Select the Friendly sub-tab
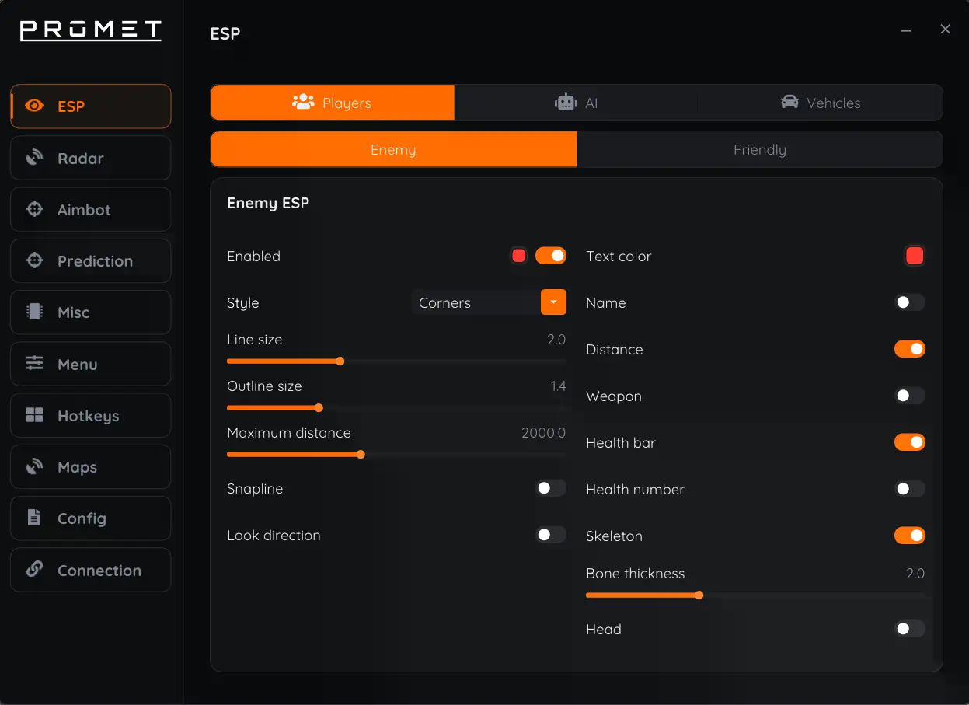 pyautogui.click(x=759, y=149)
